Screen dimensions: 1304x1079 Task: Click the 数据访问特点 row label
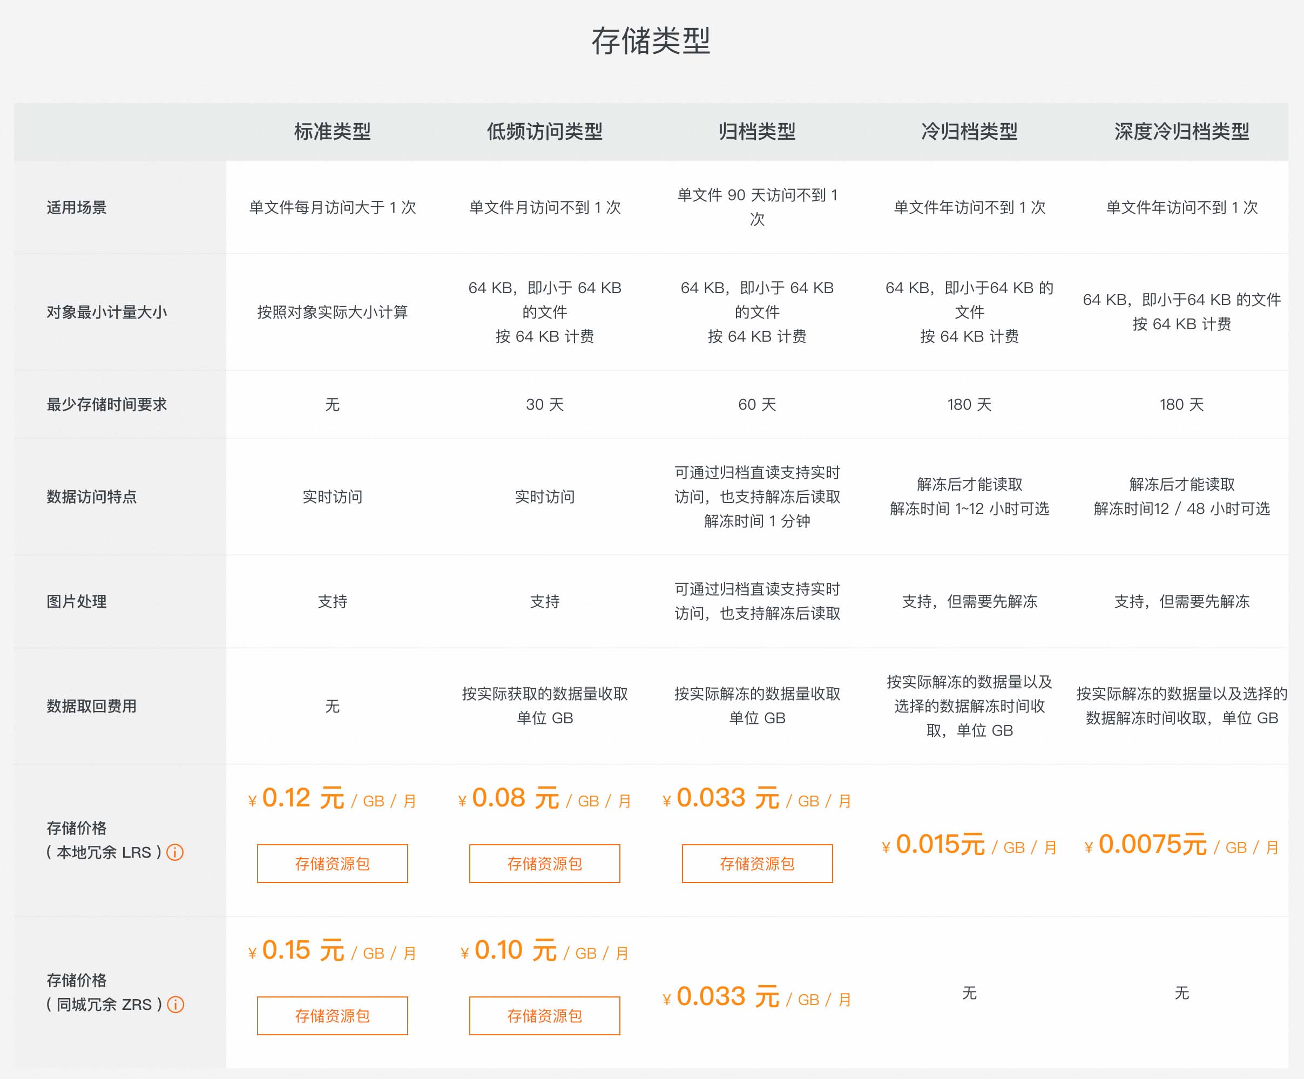[91, 497]
